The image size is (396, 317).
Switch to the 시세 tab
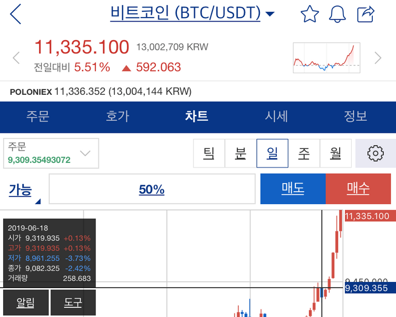pos(276,116)
